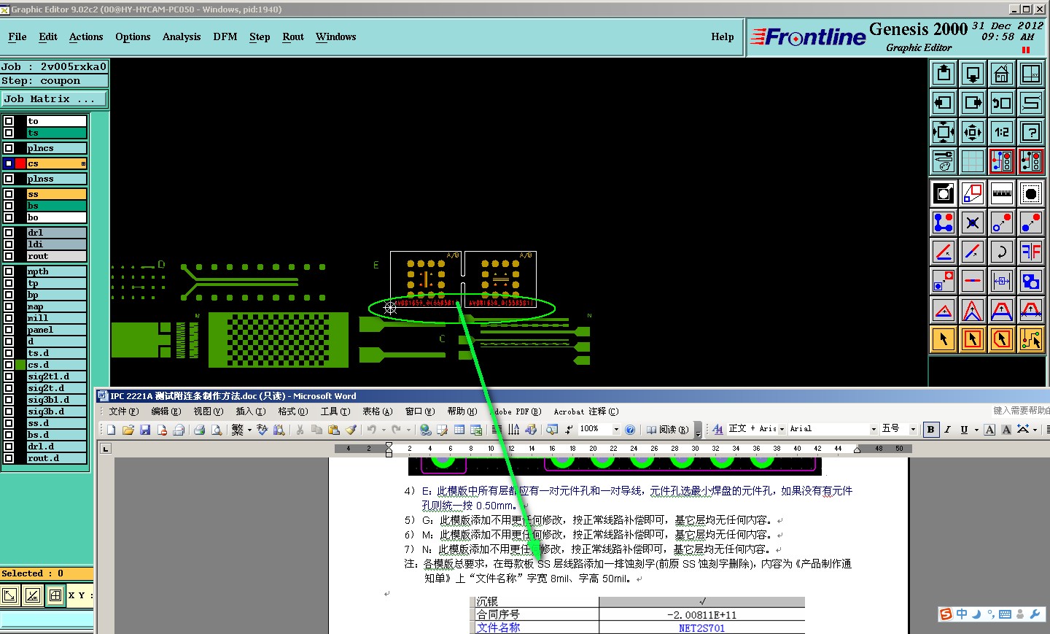
Task: Toggle checkbox for layer 'plncs'
Action: tap(9, 148)
